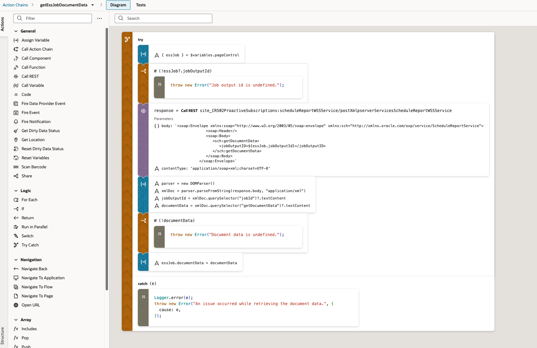Select the try block icon on canvas

coord(127,40)
